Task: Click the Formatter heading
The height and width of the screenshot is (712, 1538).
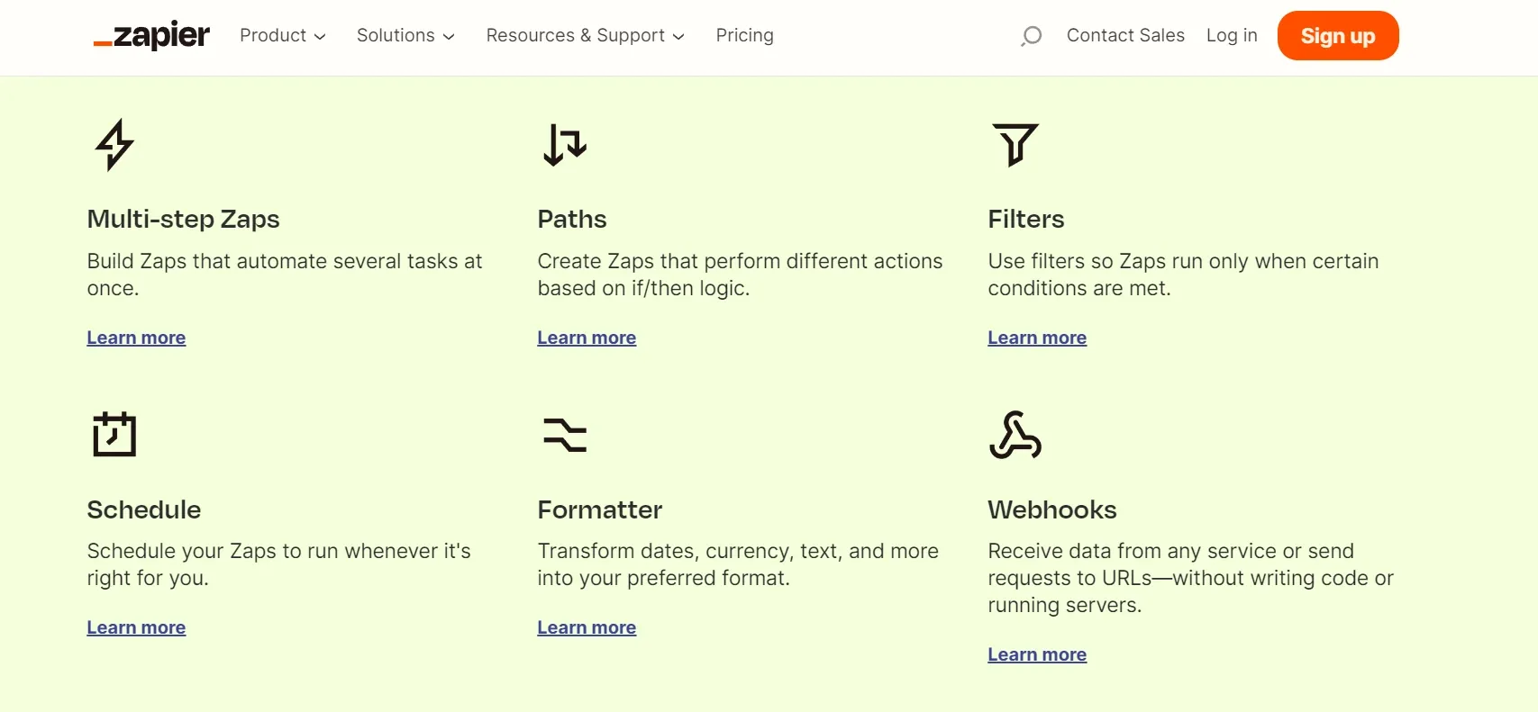Action: tap(600, 509)
